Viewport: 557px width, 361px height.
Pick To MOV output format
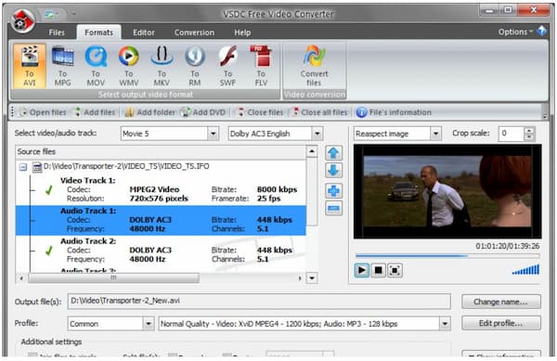tap(96, 66)
